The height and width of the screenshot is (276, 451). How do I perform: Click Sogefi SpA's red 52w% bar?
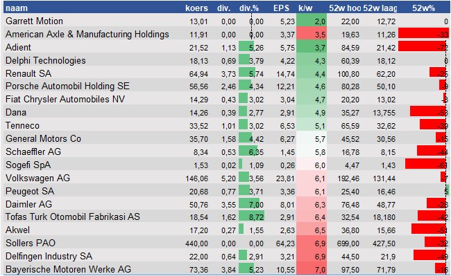pyautogui.click(x=426, y=164)
